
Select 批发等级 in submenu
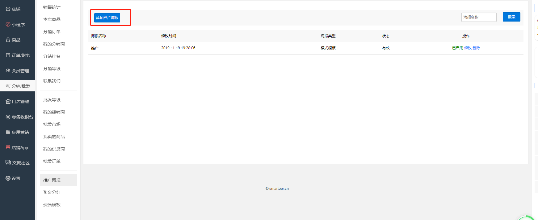coord(52,100)
